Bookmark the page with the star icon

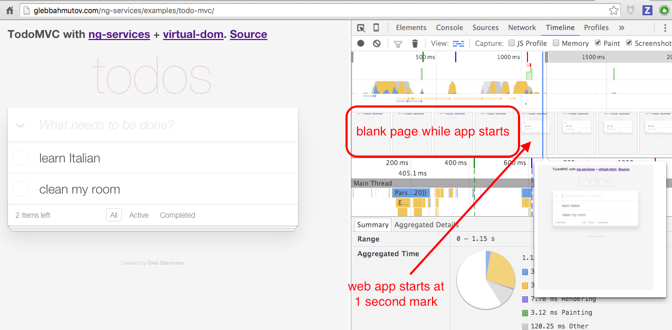(613, 10)
